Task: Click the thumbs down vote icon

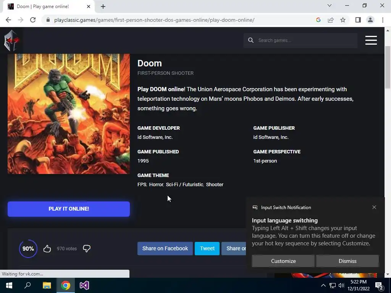Action: (87, 248)
